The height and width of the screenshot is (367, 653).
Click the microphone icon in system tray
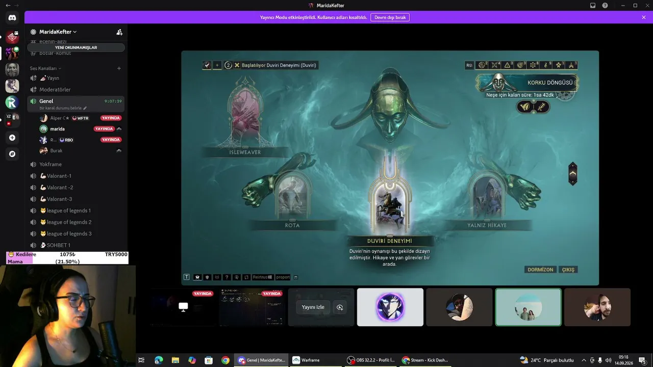point(600,360)
